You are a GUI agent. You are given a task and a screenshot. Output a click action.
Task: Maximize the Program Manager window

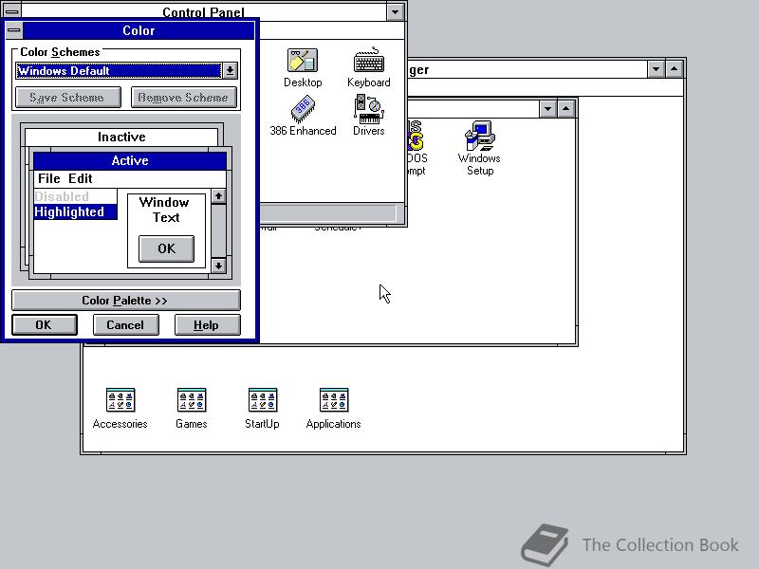[674, 69]
